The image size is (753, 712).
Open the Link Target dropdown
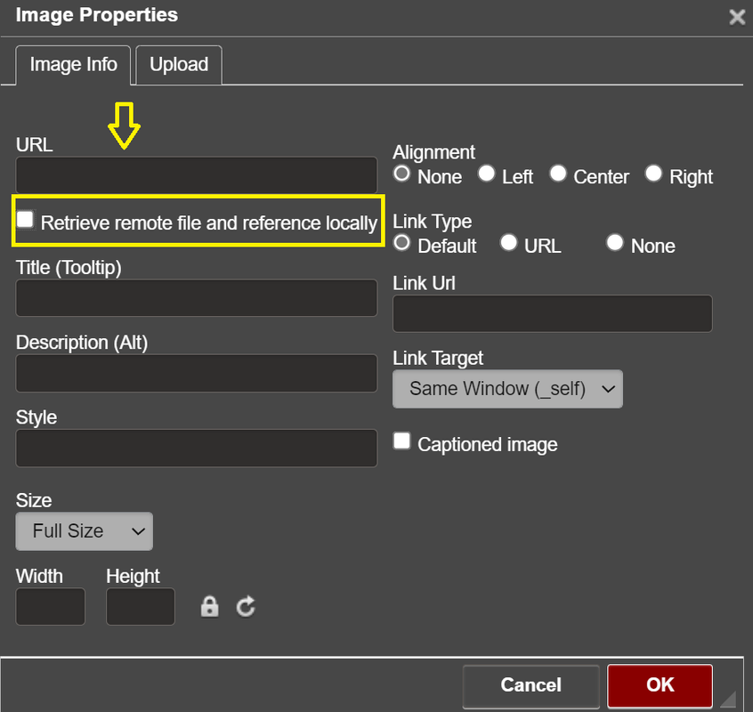click(x=507, y=389)
